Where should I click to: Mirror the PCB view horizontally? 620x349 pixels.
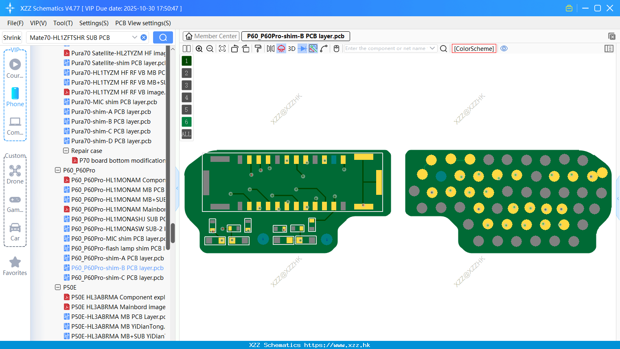(270, 48)
